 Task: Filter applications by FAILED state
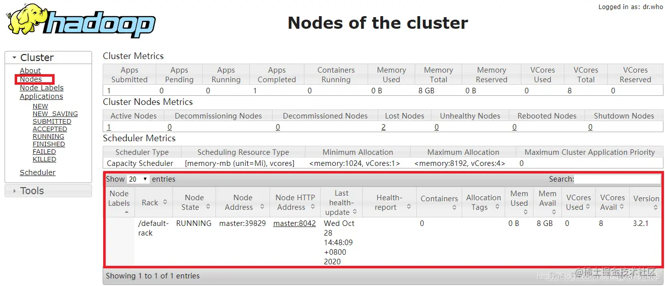[x=45, y=152]
